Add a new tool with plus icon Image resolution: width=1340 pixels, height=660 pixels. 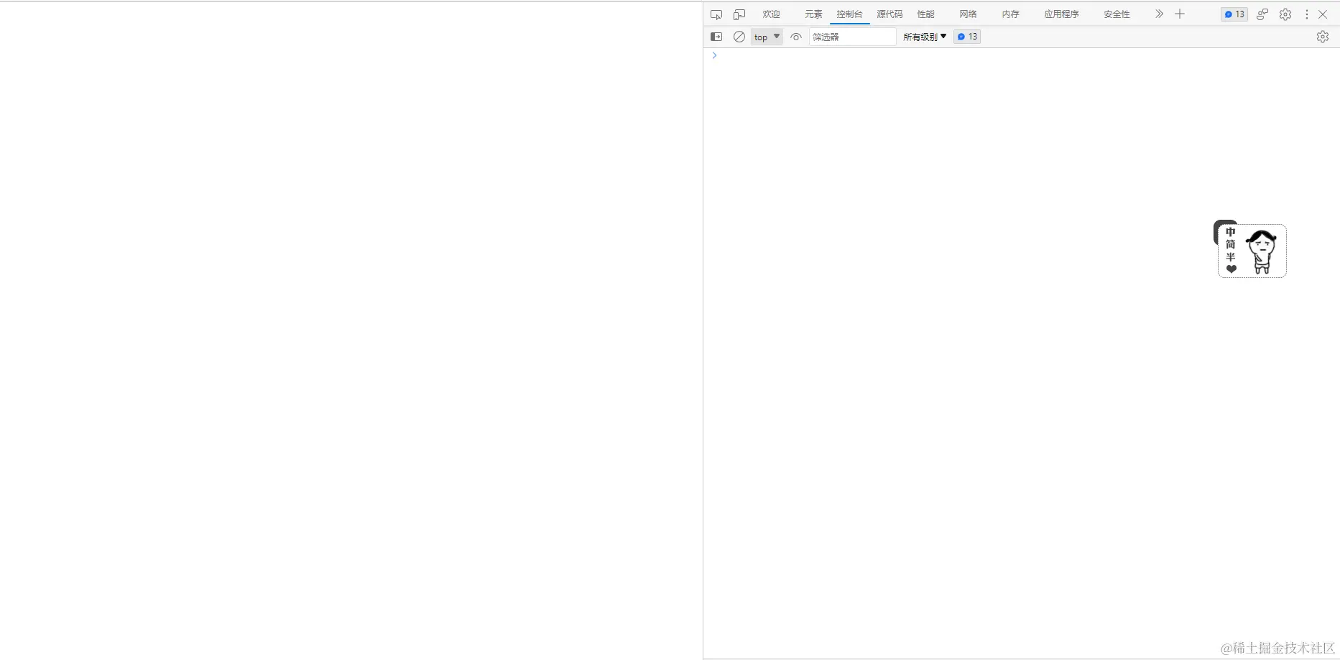click(1180, 14)
